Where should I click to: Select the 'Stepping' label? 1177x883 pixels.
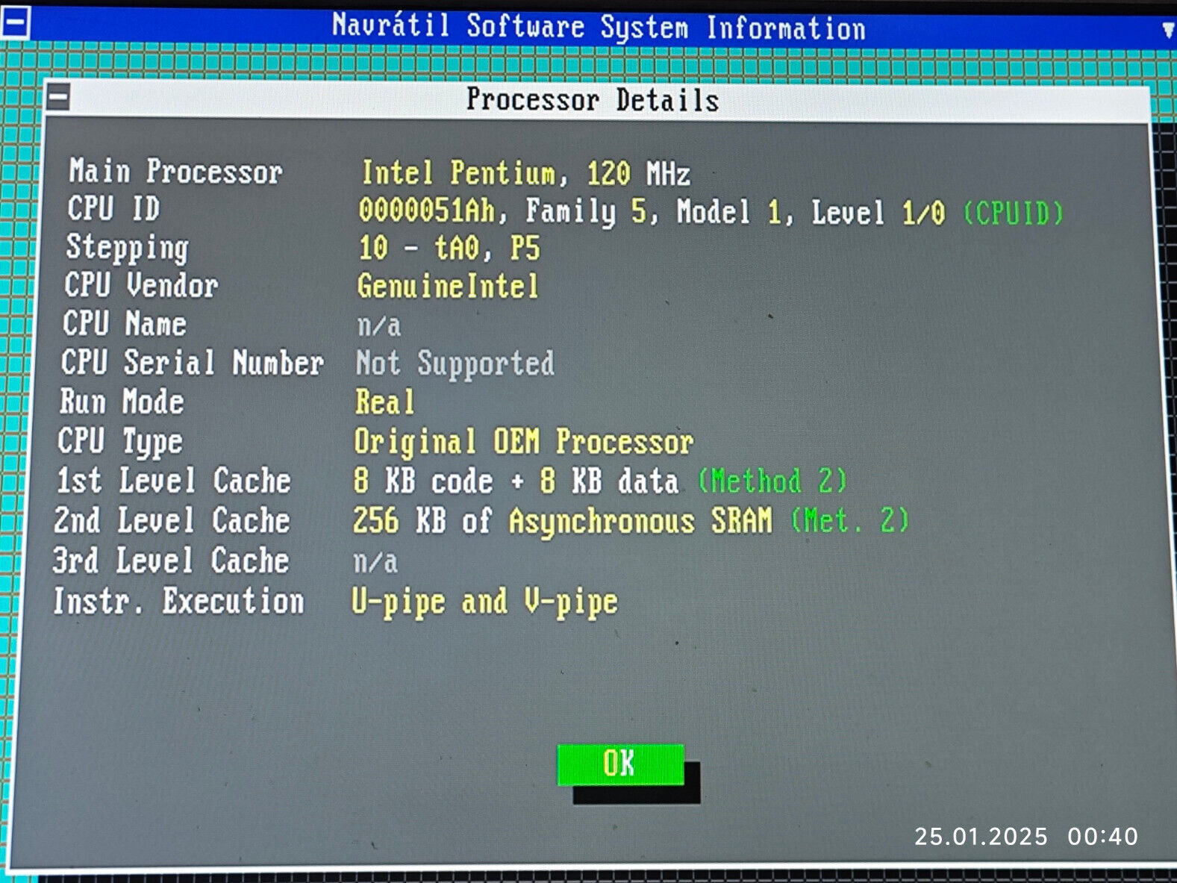(x=128, y=249)
